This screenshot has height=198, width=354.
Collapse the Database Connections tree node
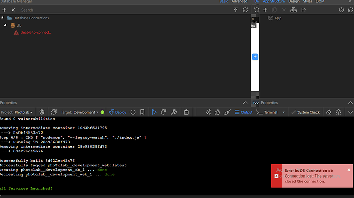[2, 18]
